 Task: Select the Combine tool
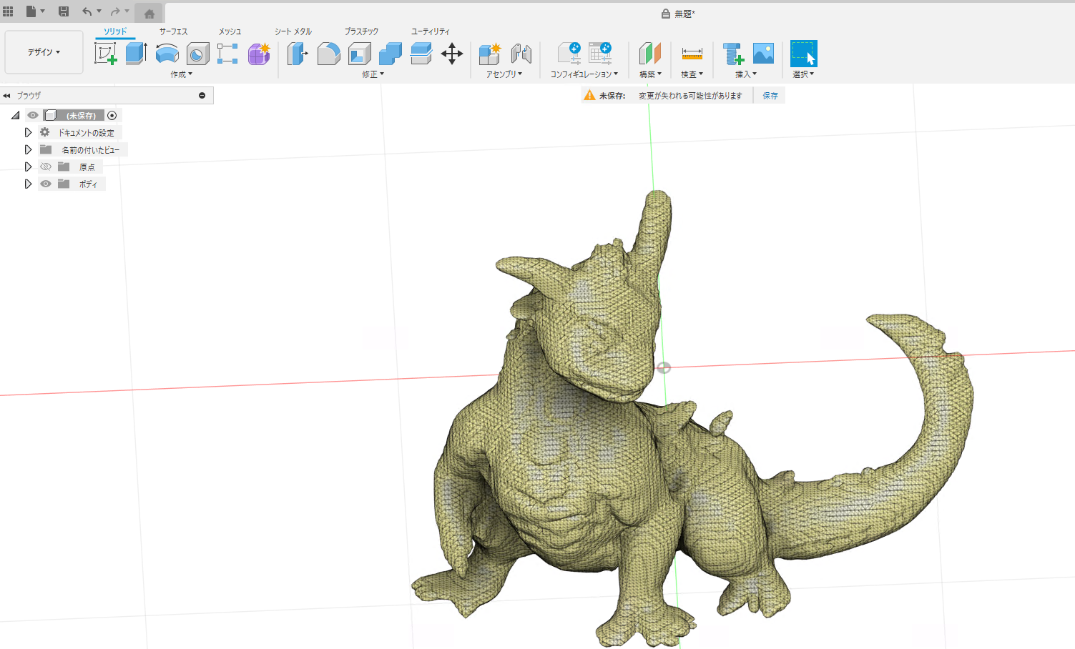tap(391, 54)
